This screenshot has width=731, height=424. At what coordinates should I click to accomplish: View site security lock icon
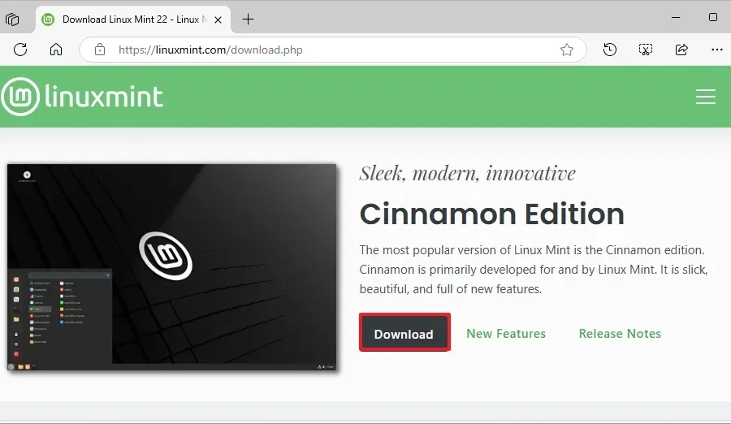(x=100, y=50)
